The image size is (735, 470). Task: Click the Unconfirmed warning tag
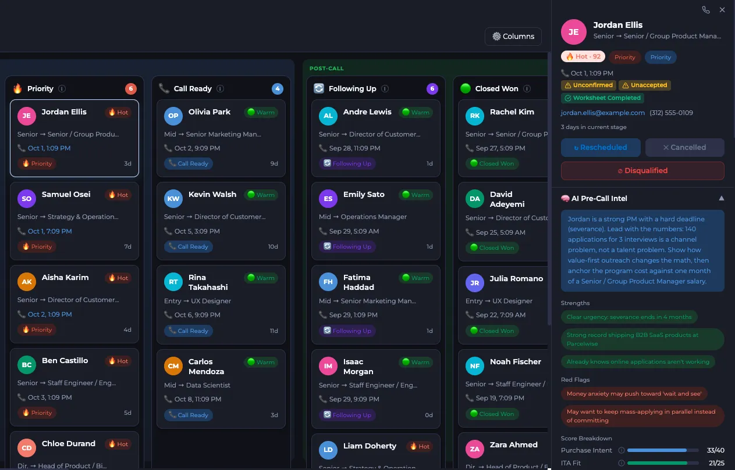[588, 85]
